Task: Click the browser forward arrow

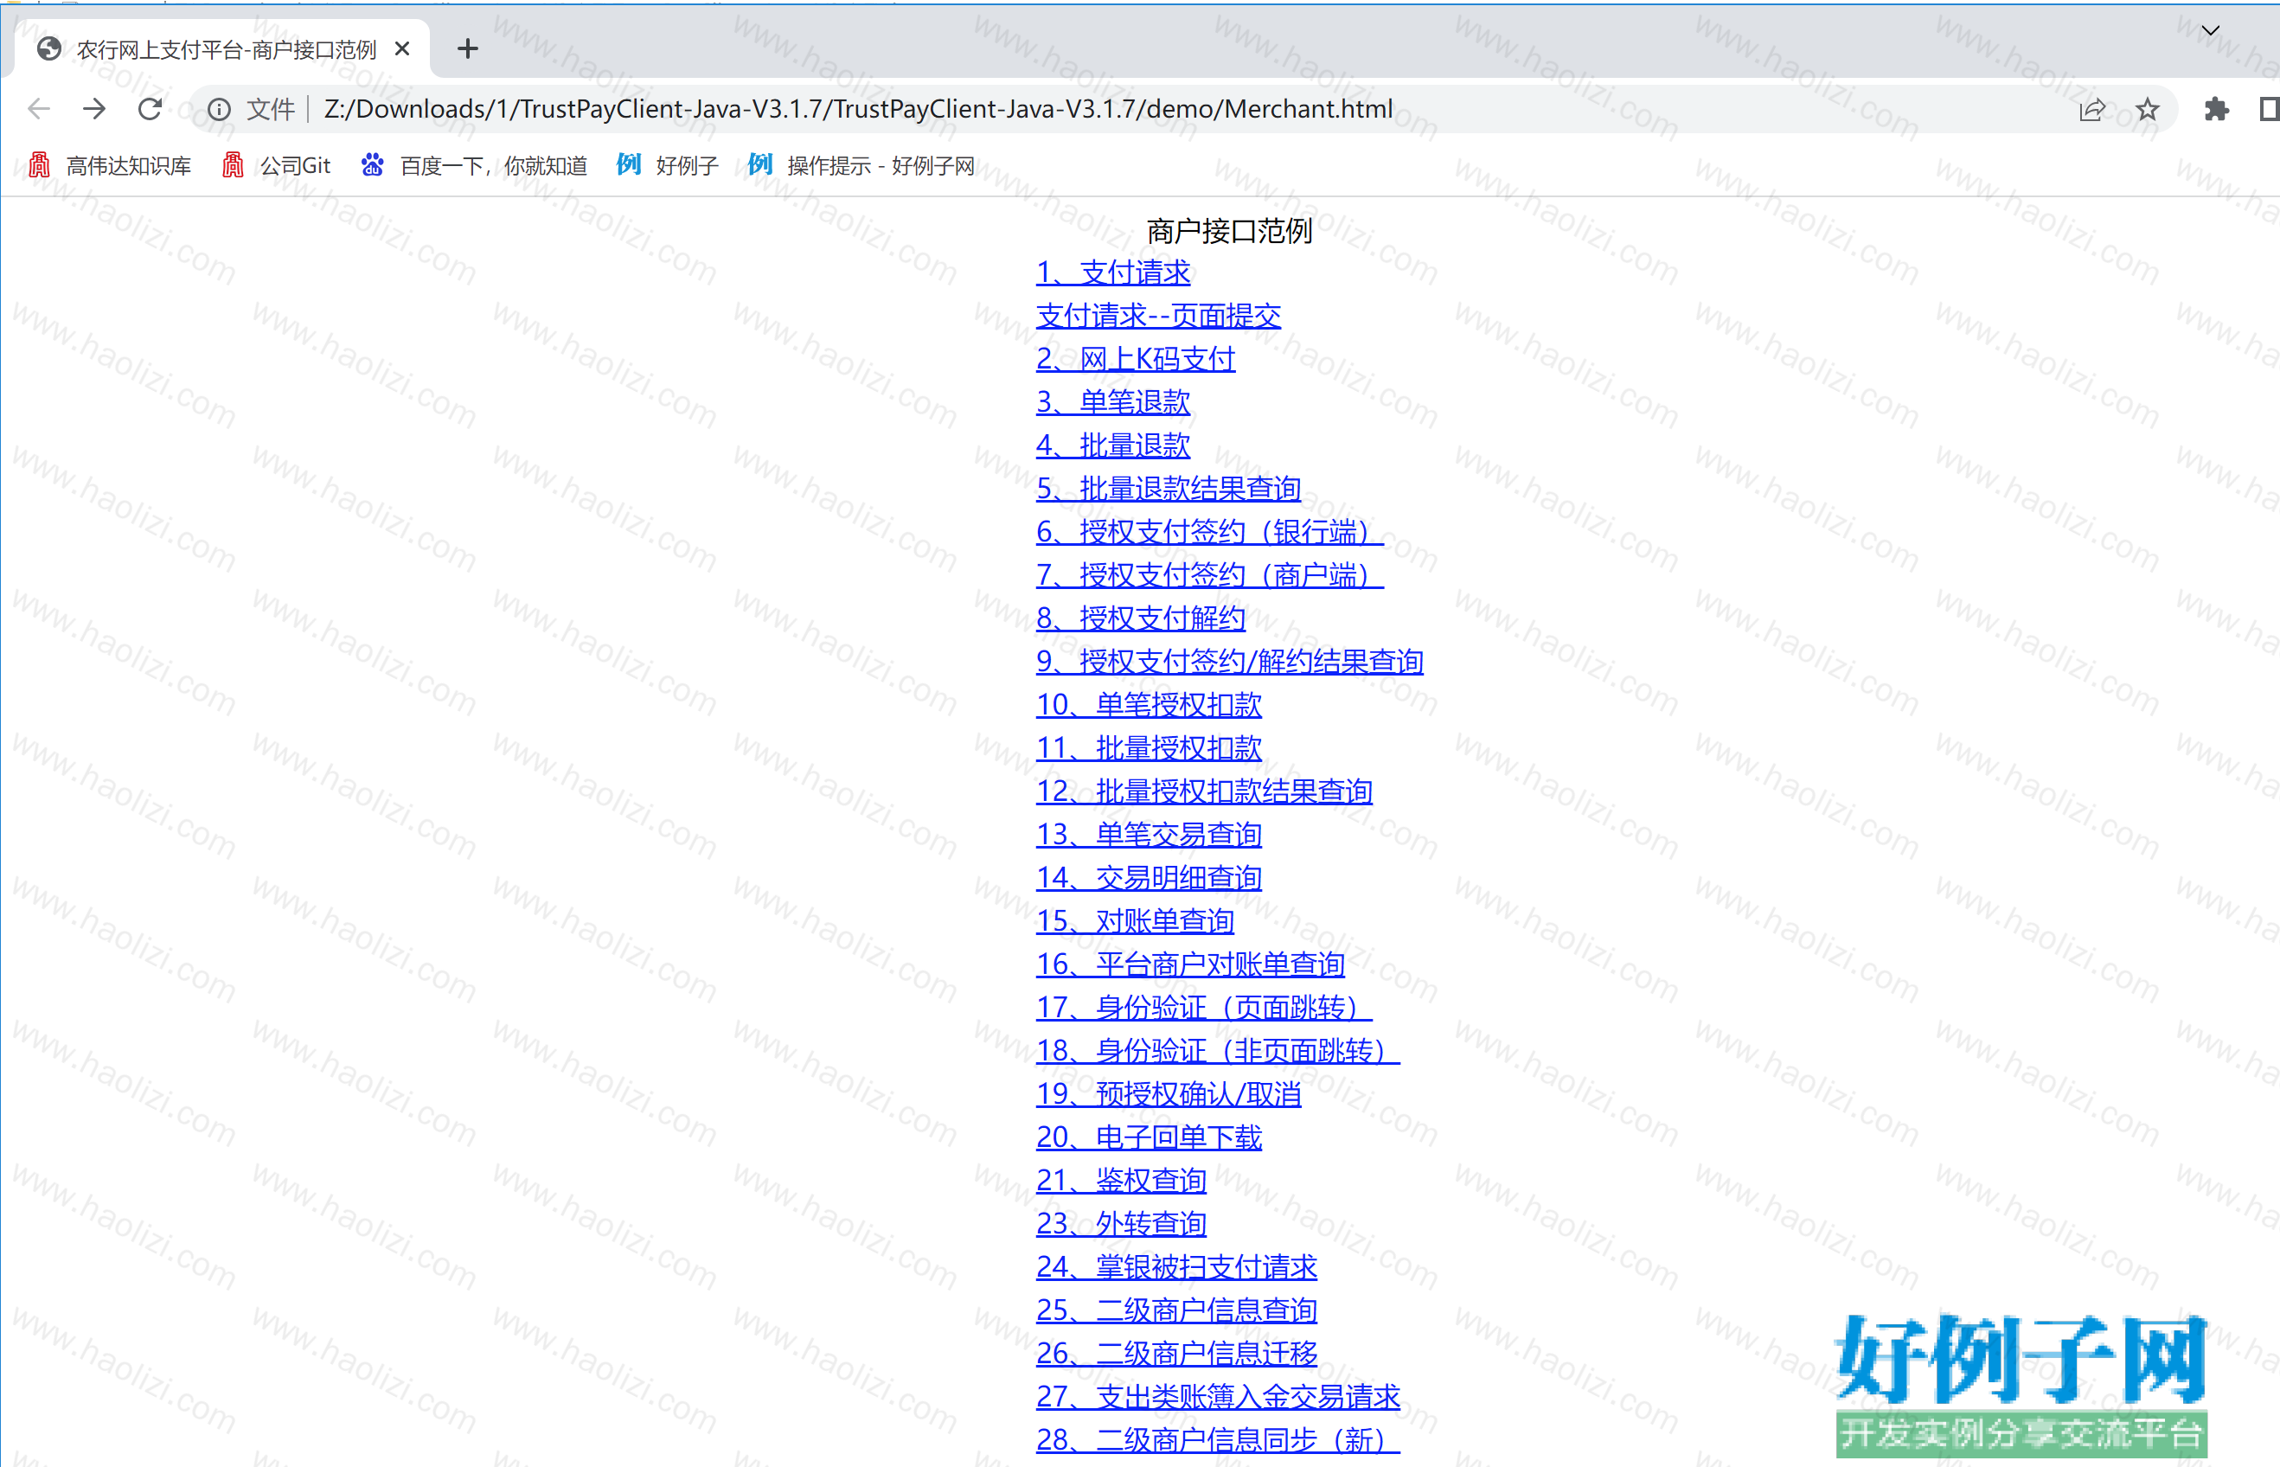Action: pyautogui.click(x=94, y=109)
